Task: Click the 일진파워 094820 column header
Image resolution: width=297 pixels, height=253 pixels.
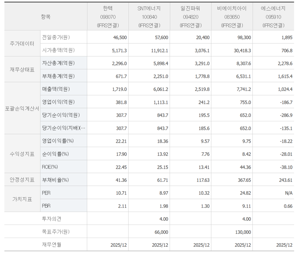Action: click(191, 16)
